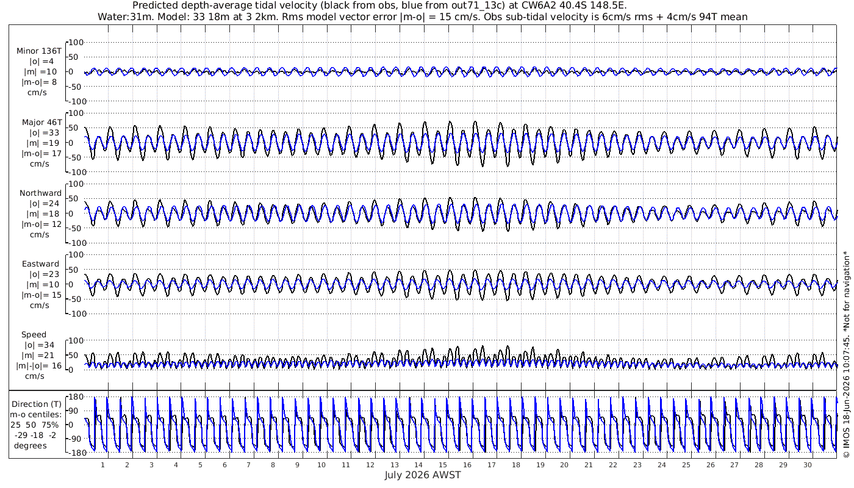The image size is (854, 488).
Task: Click the |m-o|= 17 value under Major
Action: click(41, 153)
